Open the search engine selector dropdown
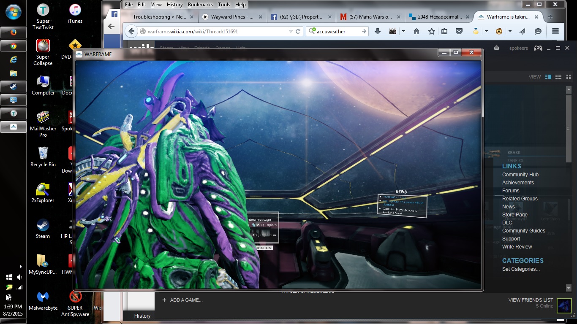This screenshot has height=324, width=577. click(312, 31)
